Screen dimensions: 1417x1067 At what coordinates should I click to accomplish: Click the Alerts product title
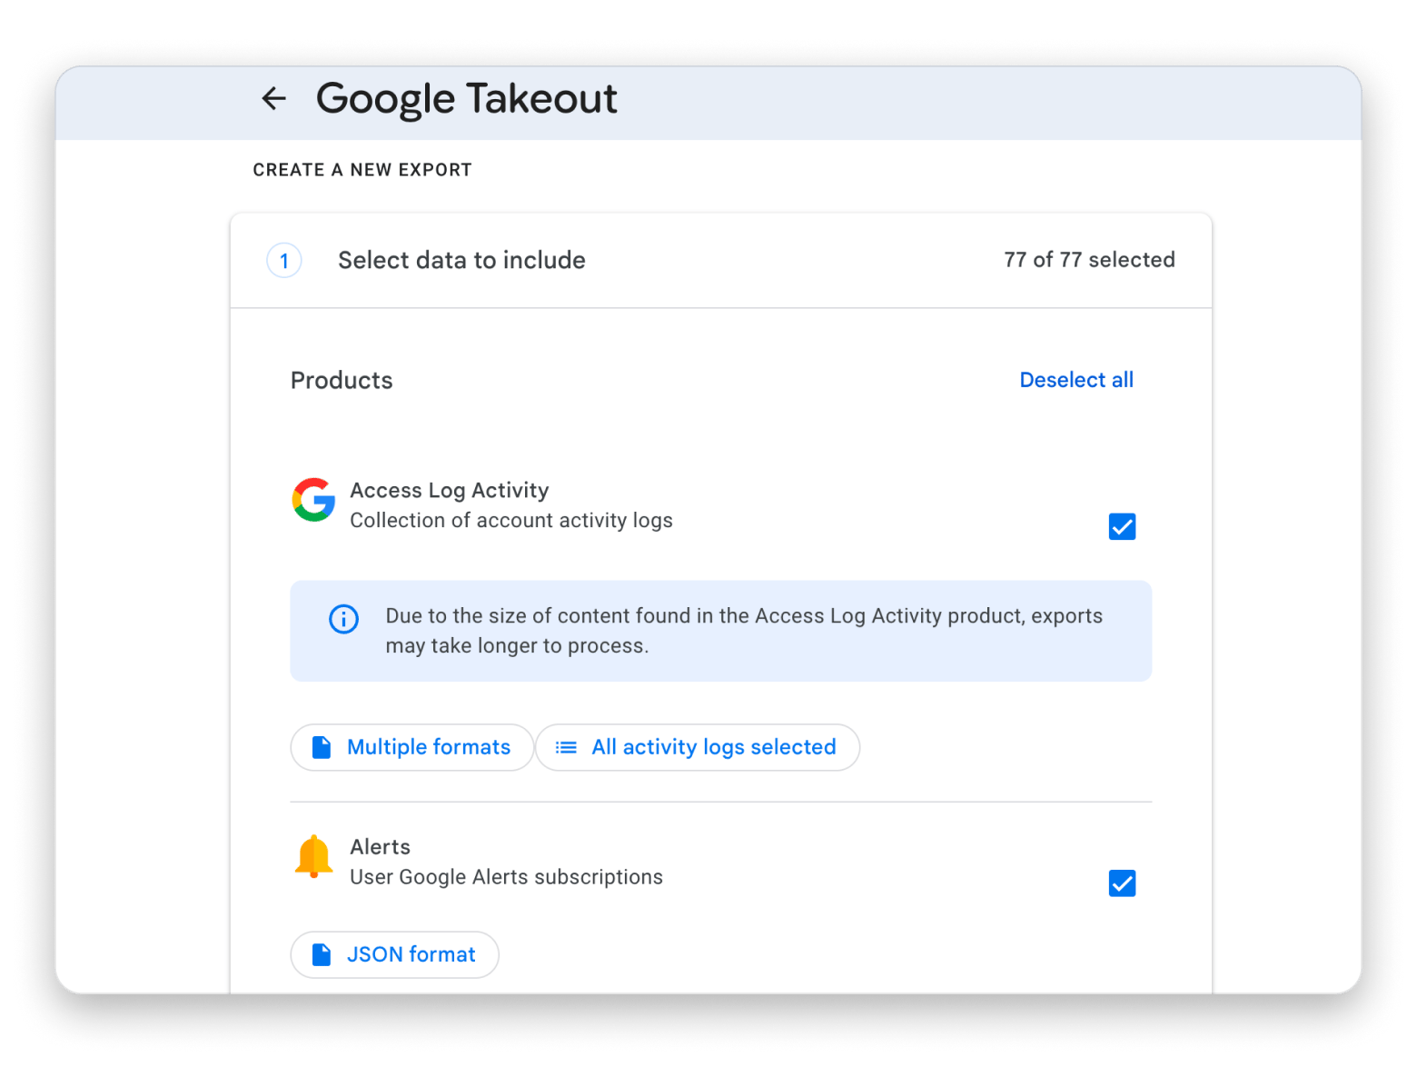[381, 847]
